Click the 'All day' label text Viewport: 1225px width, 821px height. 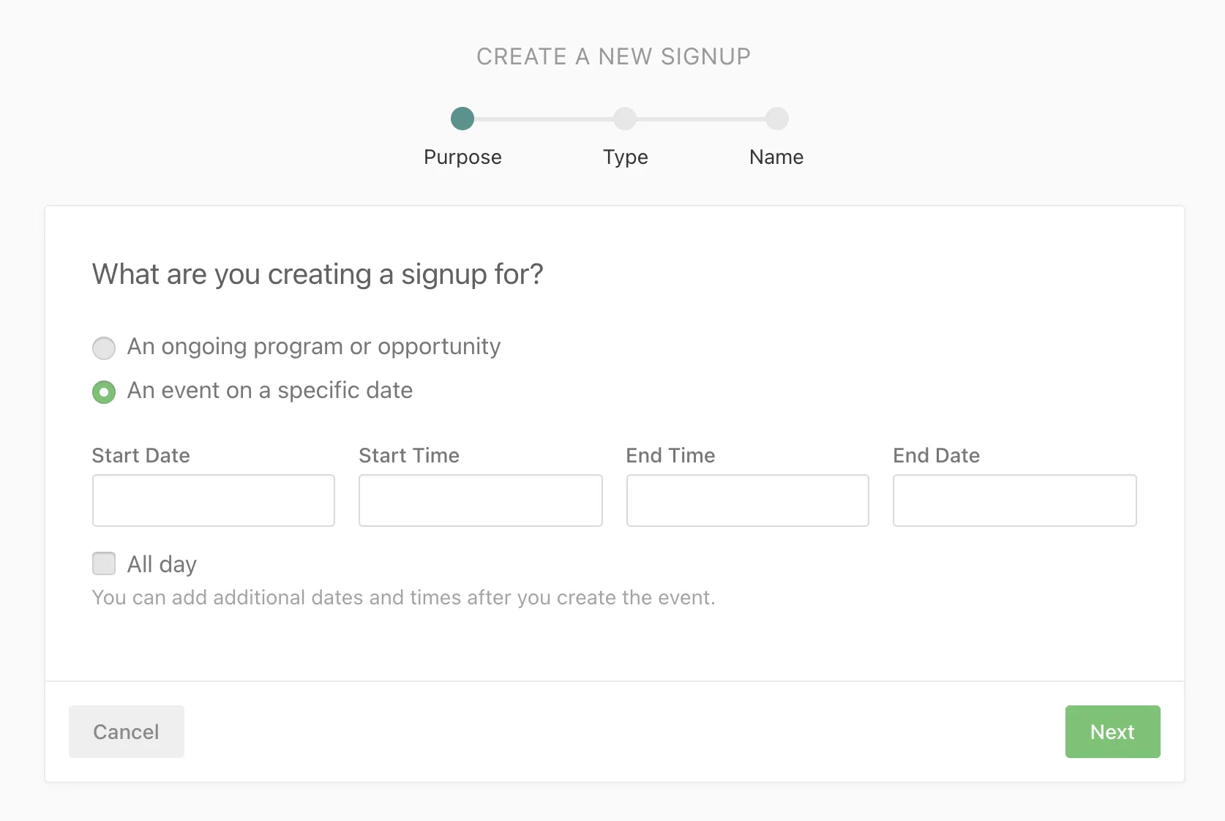click(162, 564)
